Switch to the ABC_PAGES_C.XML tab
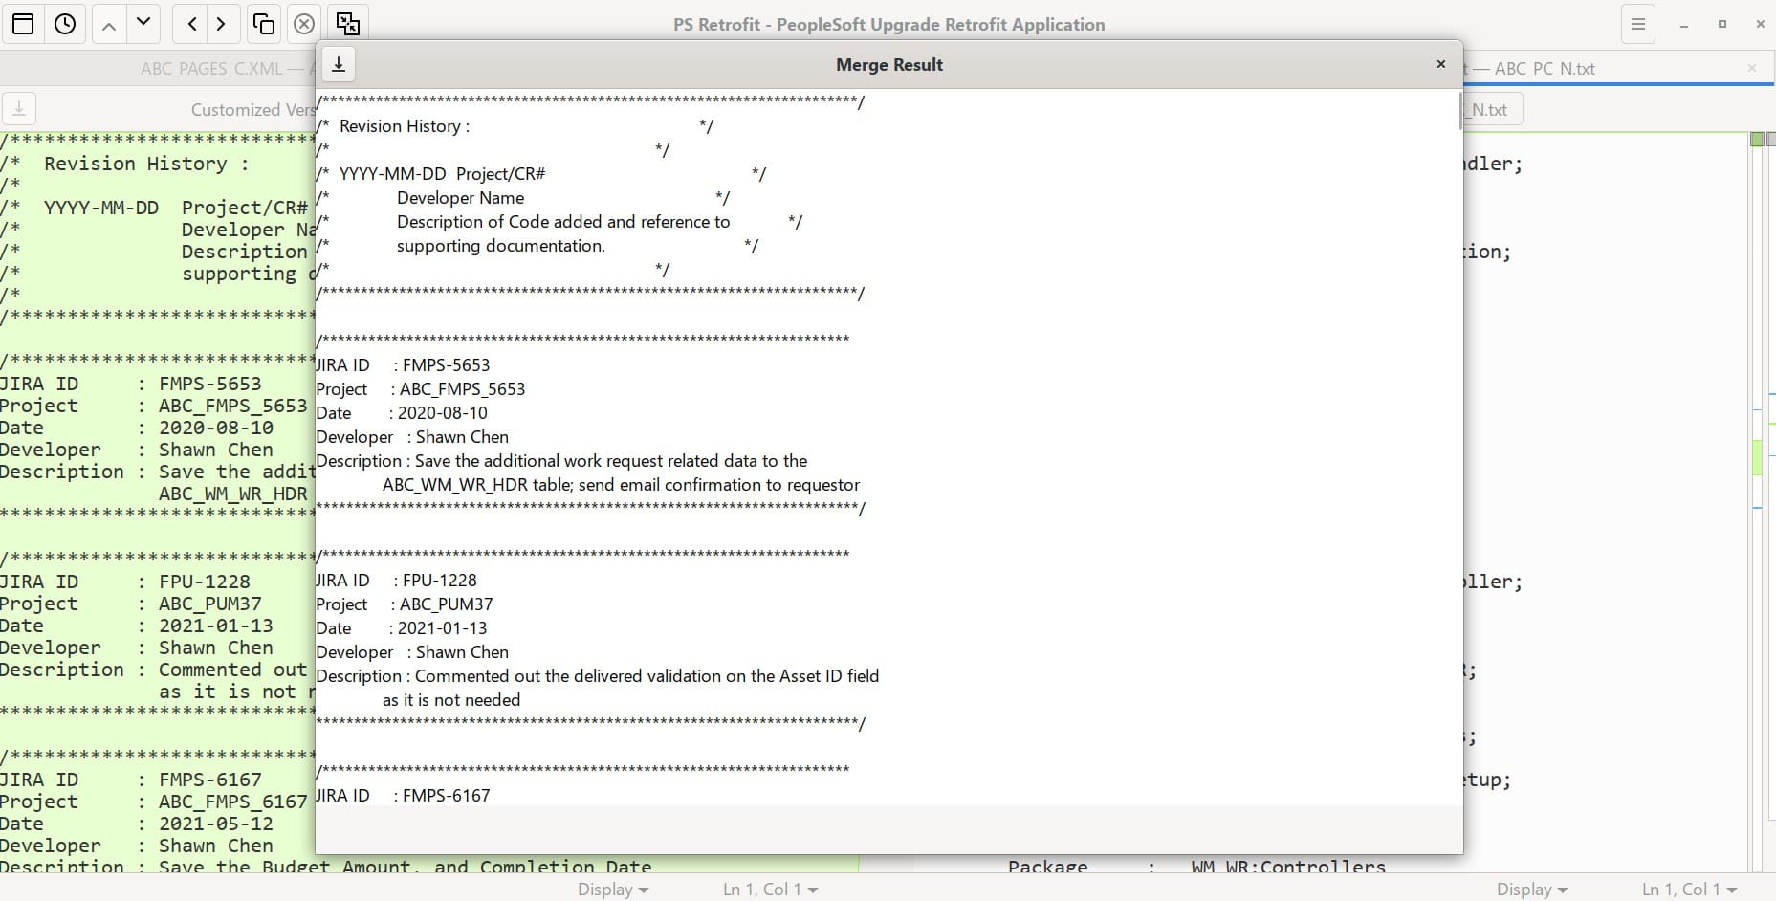The height and width of the screenshot is (901, 1776). click(211, 69)
